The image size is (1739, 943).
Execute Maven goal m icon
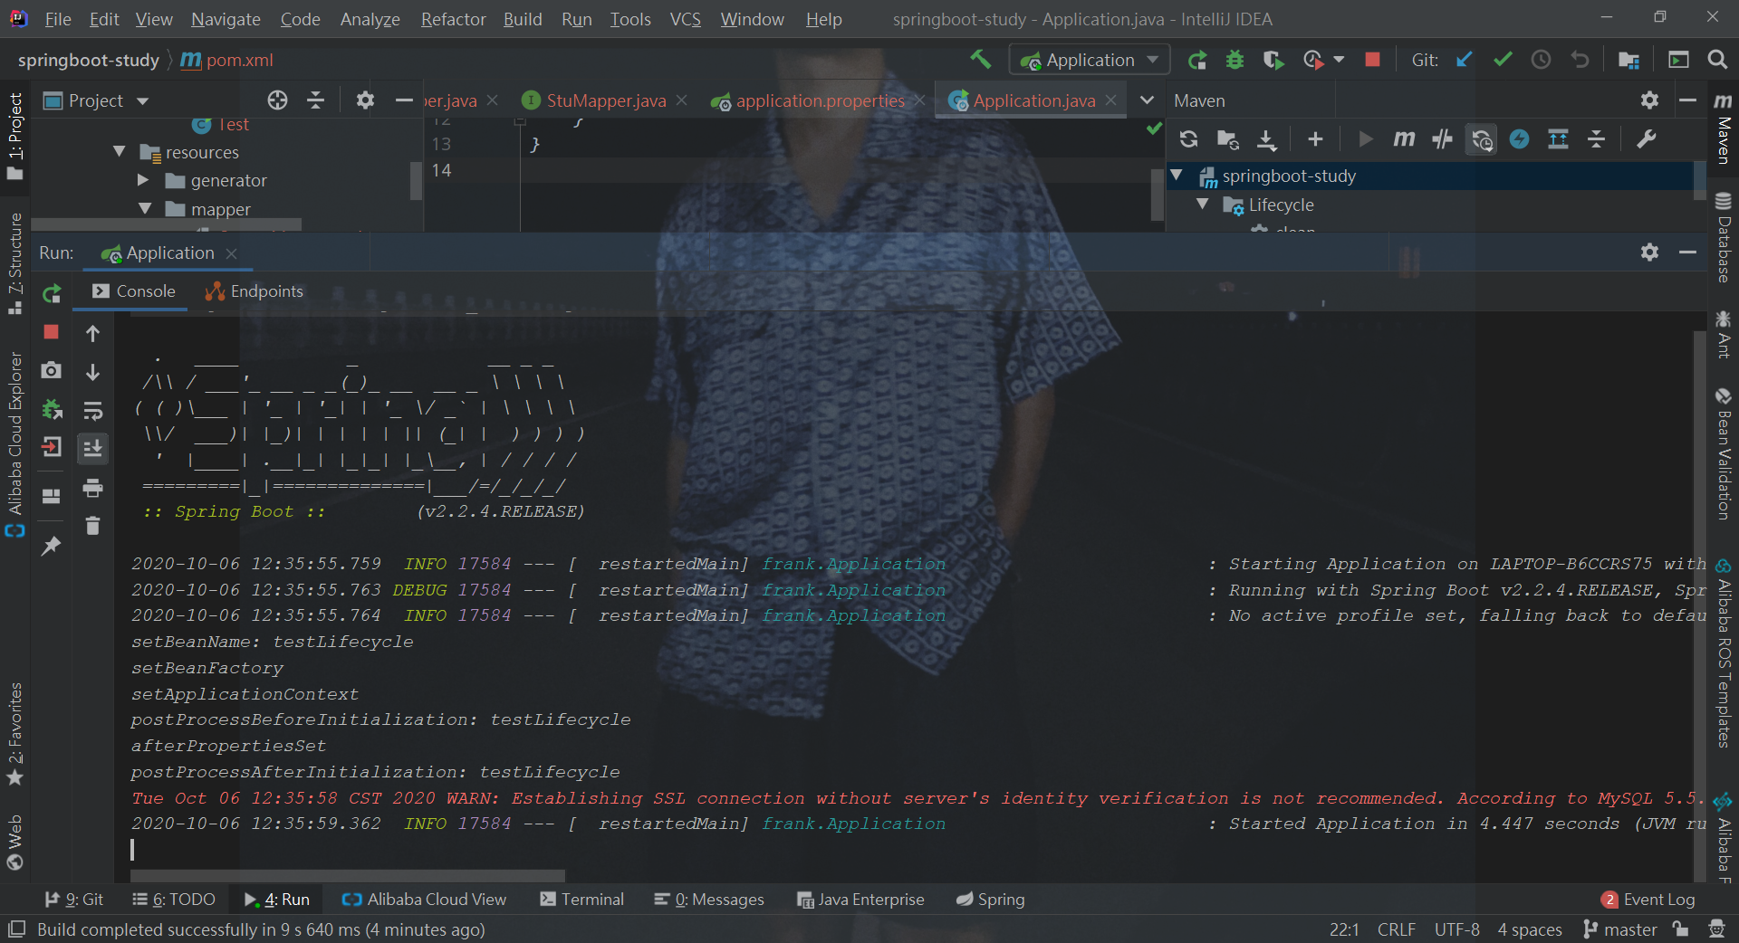tap(1404, 138)
